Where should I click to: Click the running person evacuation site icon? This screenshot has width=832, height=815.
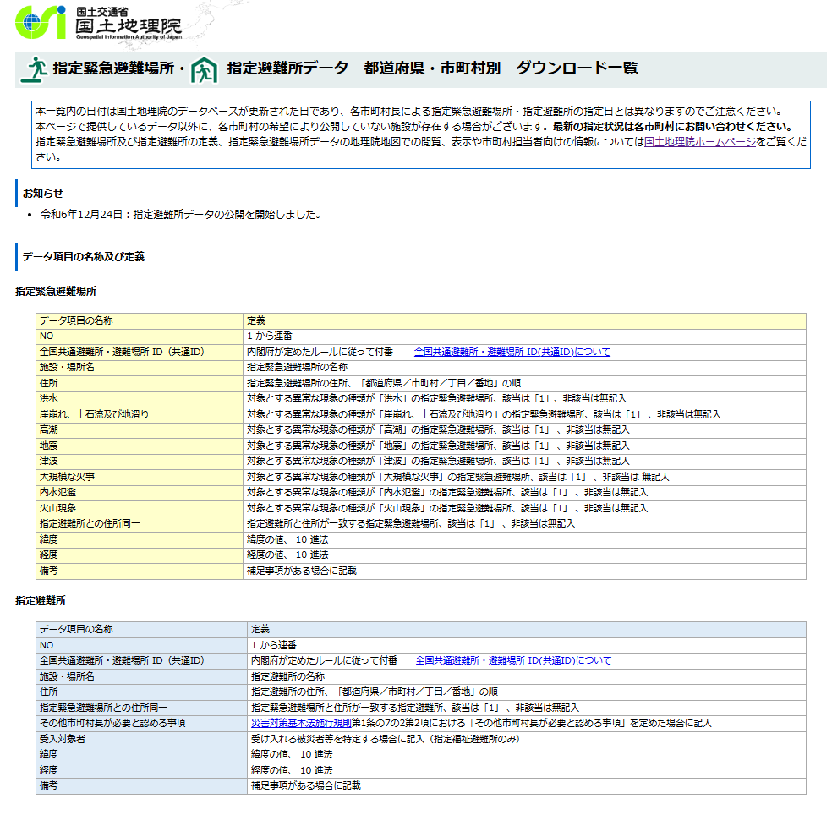(x=35, y=69)
